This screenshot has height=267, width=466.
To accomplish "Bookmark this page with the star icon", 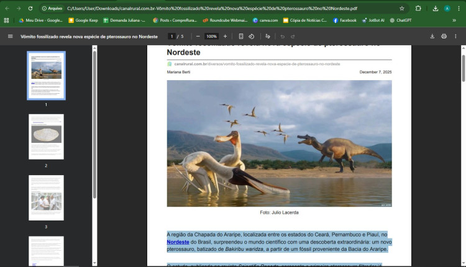I will (402, 9).
